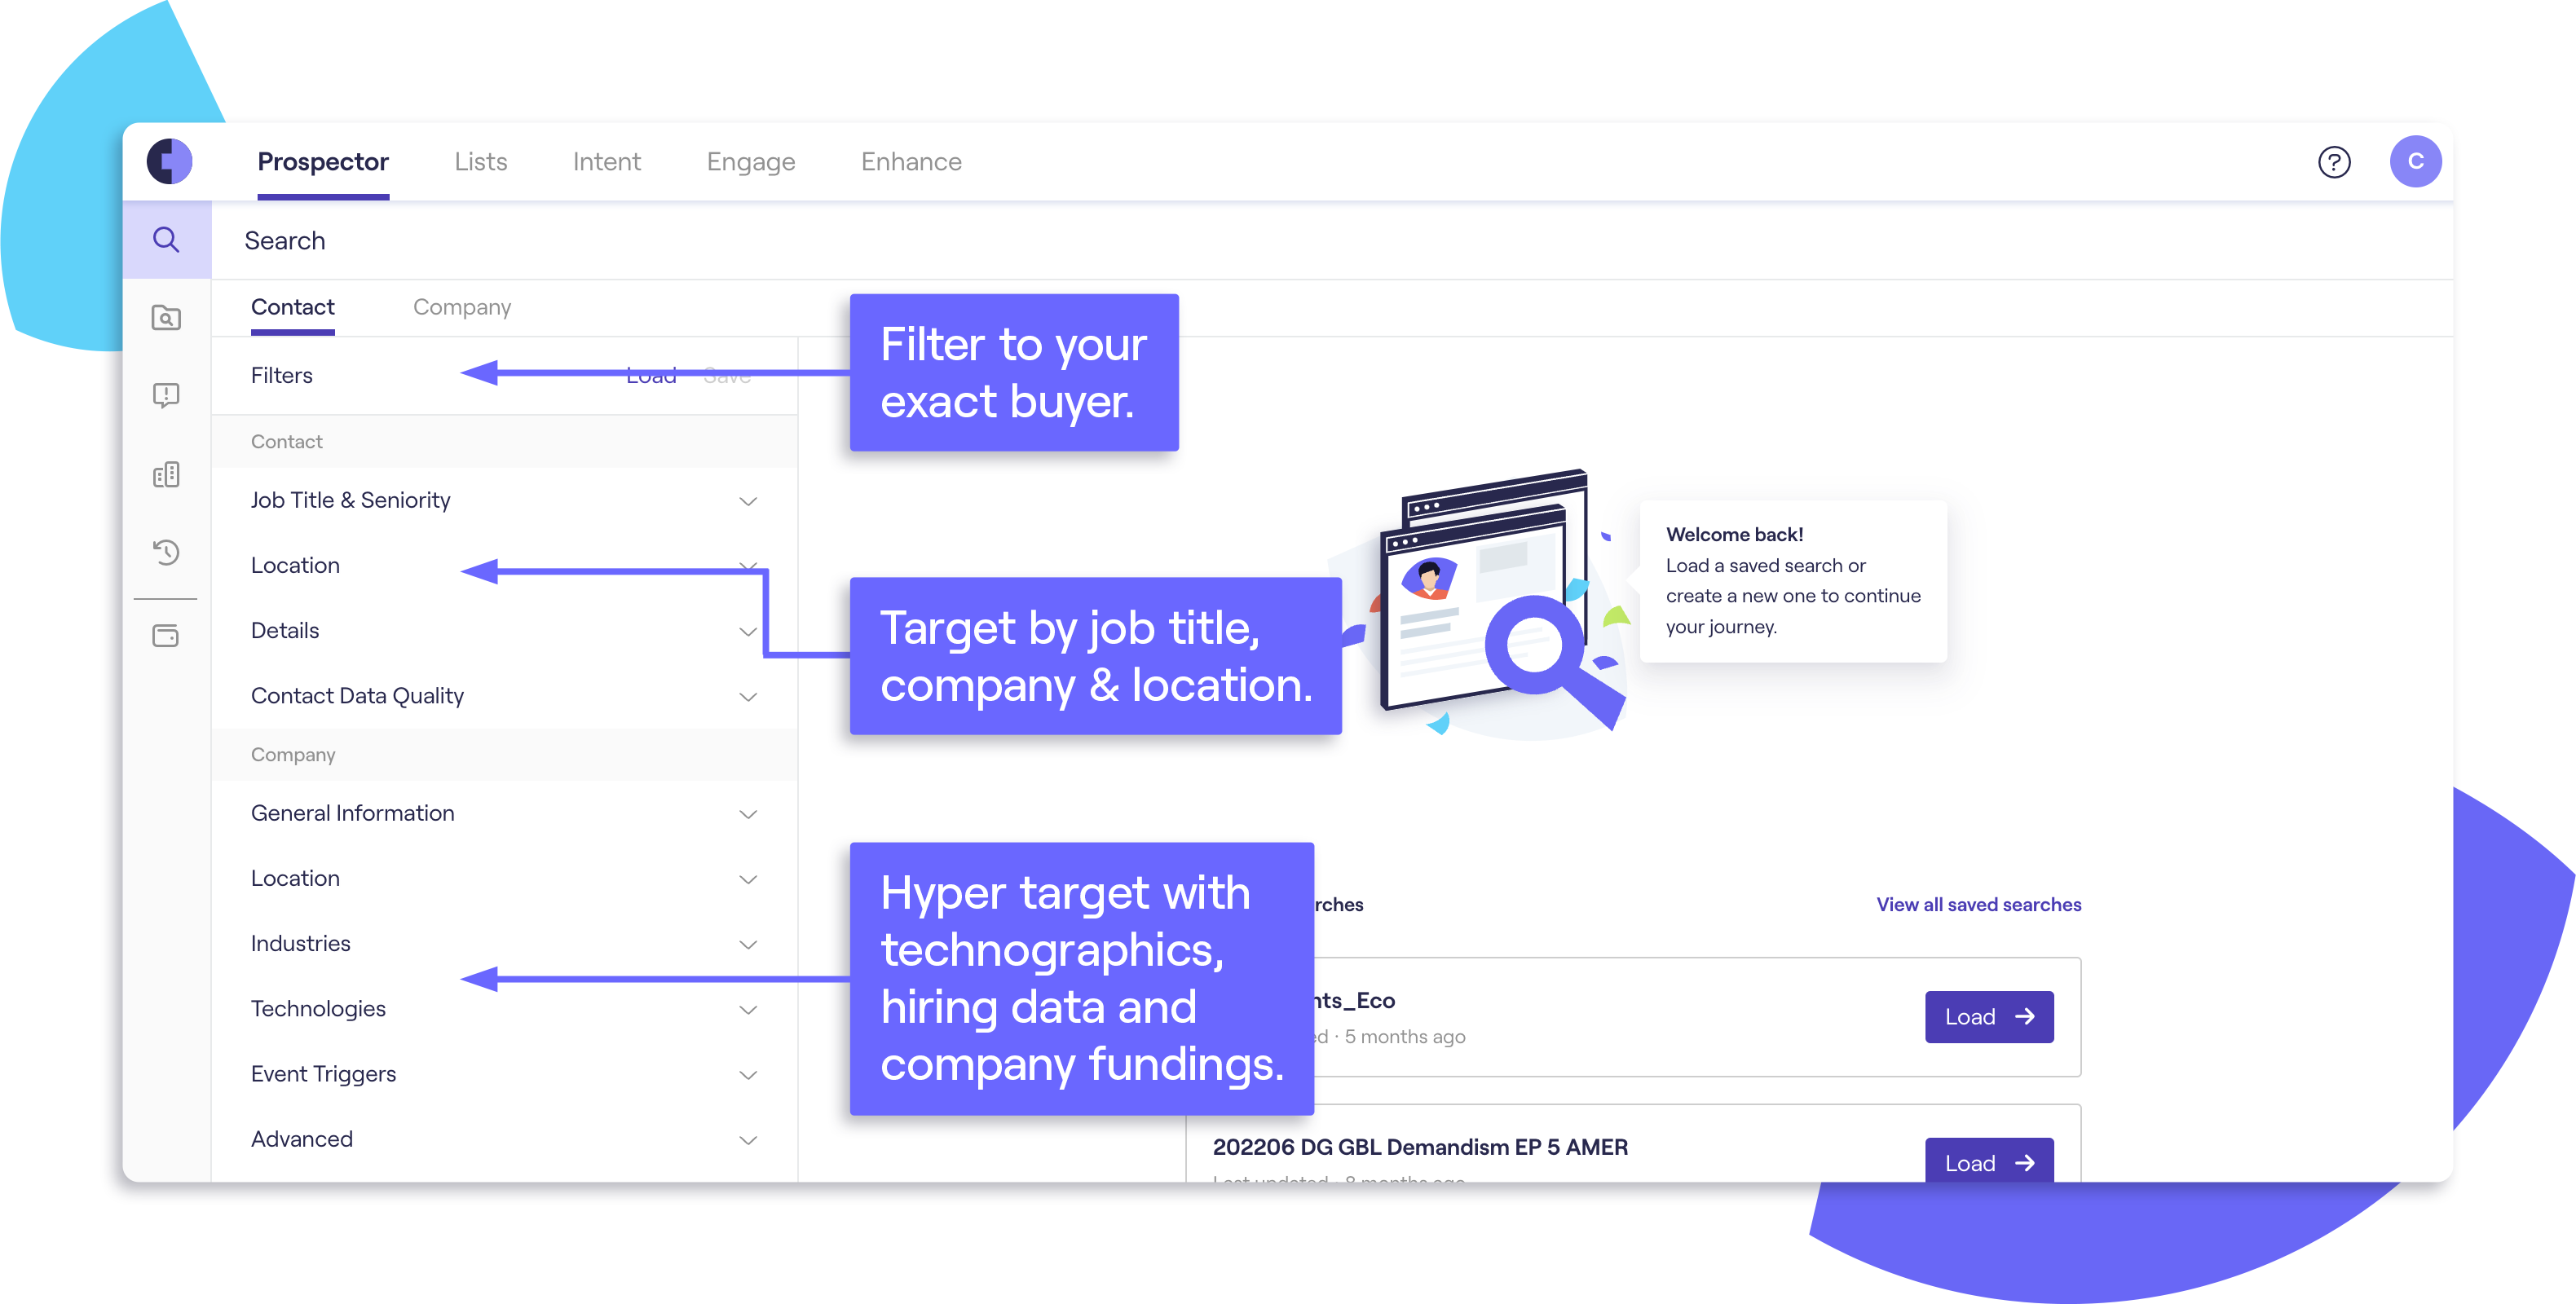This screenshot has width=2576, height=1304.
Task: Toggle the Contact tab selection
Action: pyautogui.click(x=291, y=306)
